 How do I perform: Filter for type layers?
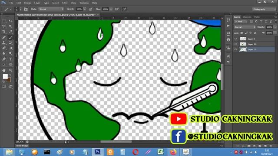click(261, 22)
